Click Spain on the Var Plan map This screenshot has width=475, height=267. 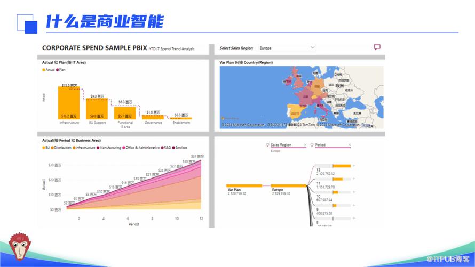click(x=296, y=111)
